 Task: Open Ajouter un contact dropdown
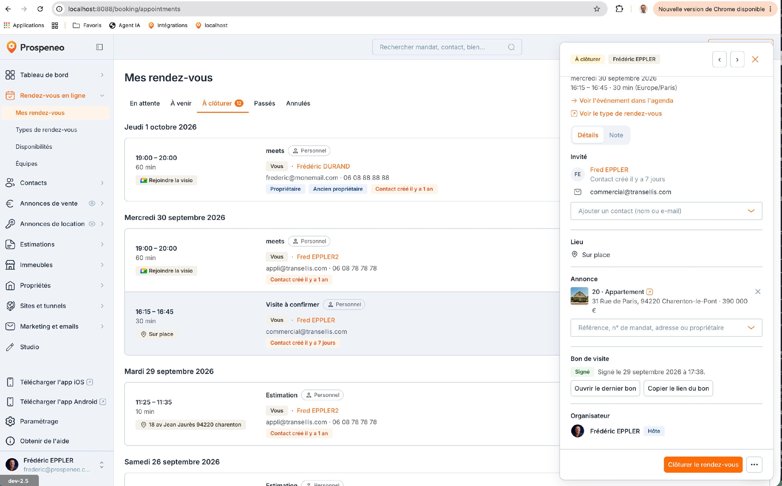click(666, 211)
